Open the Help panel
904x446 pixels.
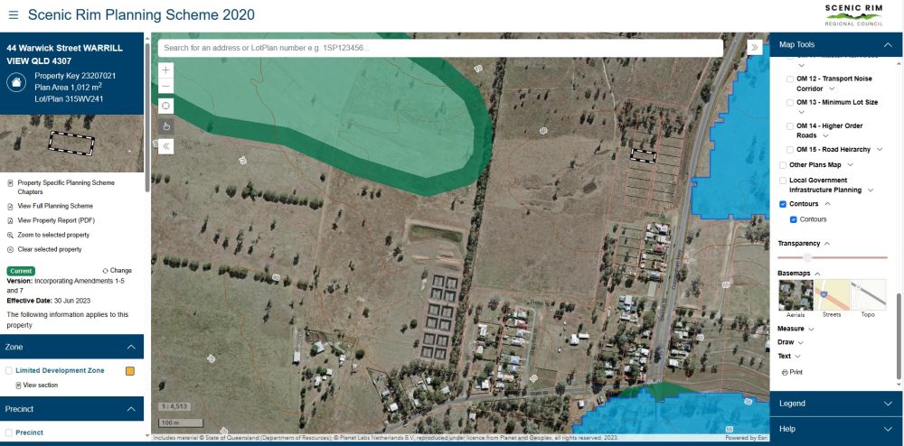click(888, 429)
